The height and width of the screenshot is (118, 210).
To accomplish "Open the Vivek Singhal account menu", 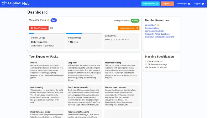I will tap(183, 4).
